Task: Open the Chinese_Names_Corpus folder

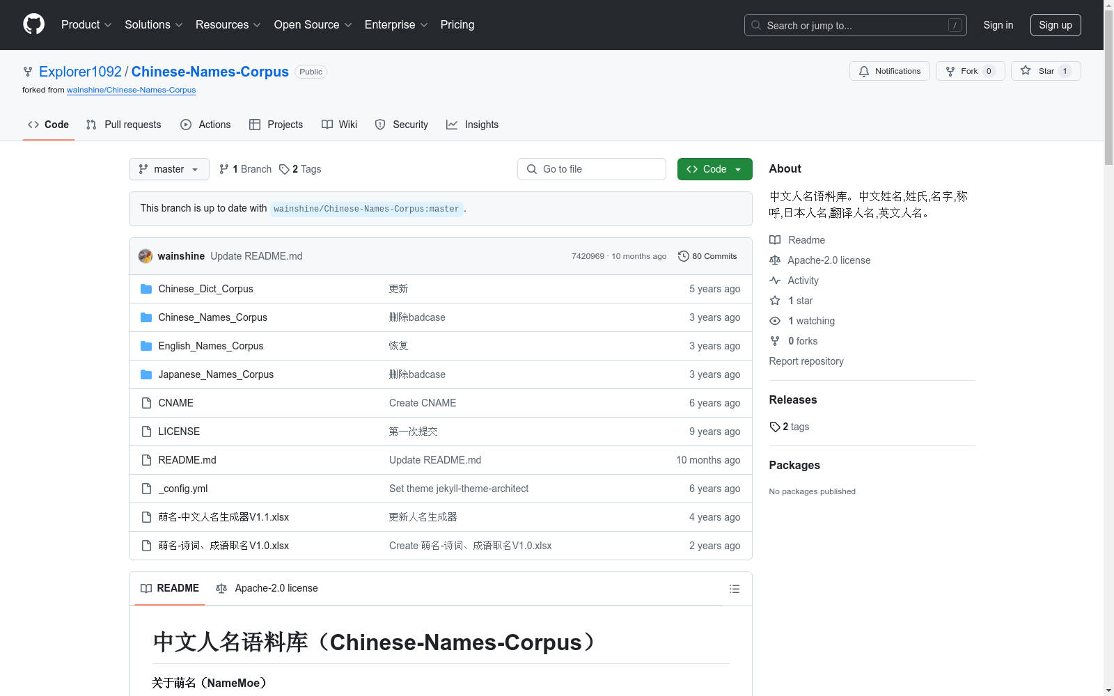Action: [212, 317]
